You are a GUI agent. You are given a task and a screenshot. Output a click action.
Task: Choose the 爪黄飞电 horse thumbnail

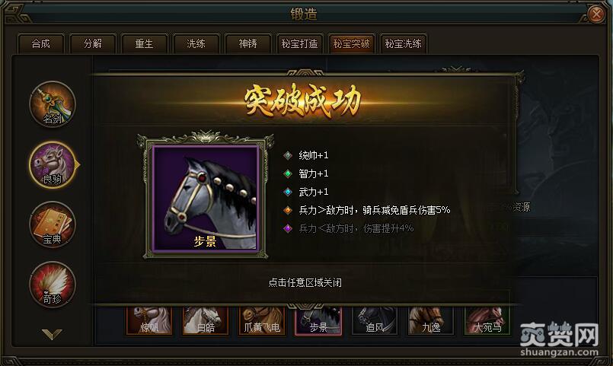coord(261,320)
